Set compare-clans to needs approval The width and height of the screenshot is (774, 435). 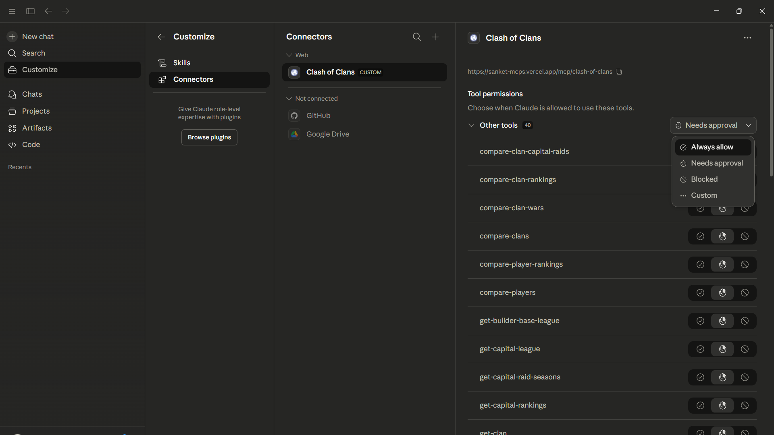(722, 236)
